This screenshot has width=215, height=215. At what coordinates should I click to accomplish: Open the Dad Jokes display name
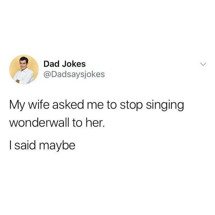(65, 64)
